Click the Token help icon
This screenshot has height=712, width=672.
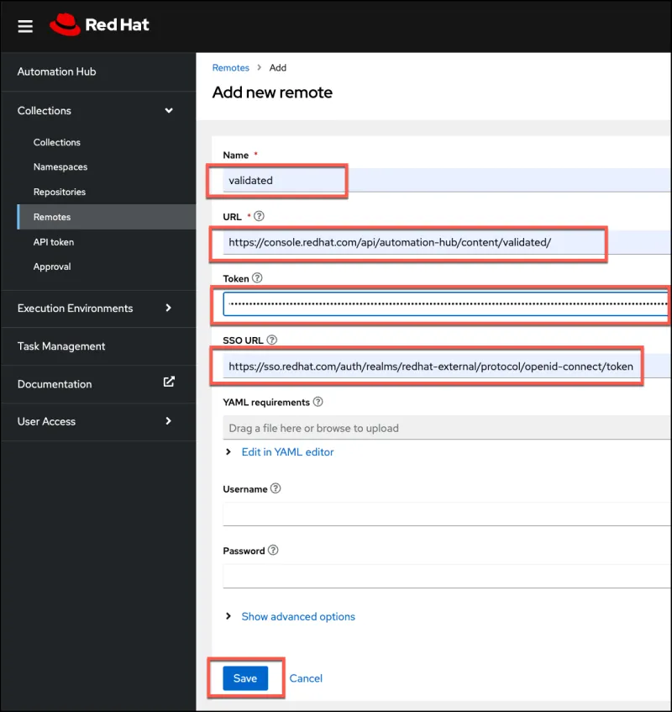pyautogui.click(x=257, y=278)
